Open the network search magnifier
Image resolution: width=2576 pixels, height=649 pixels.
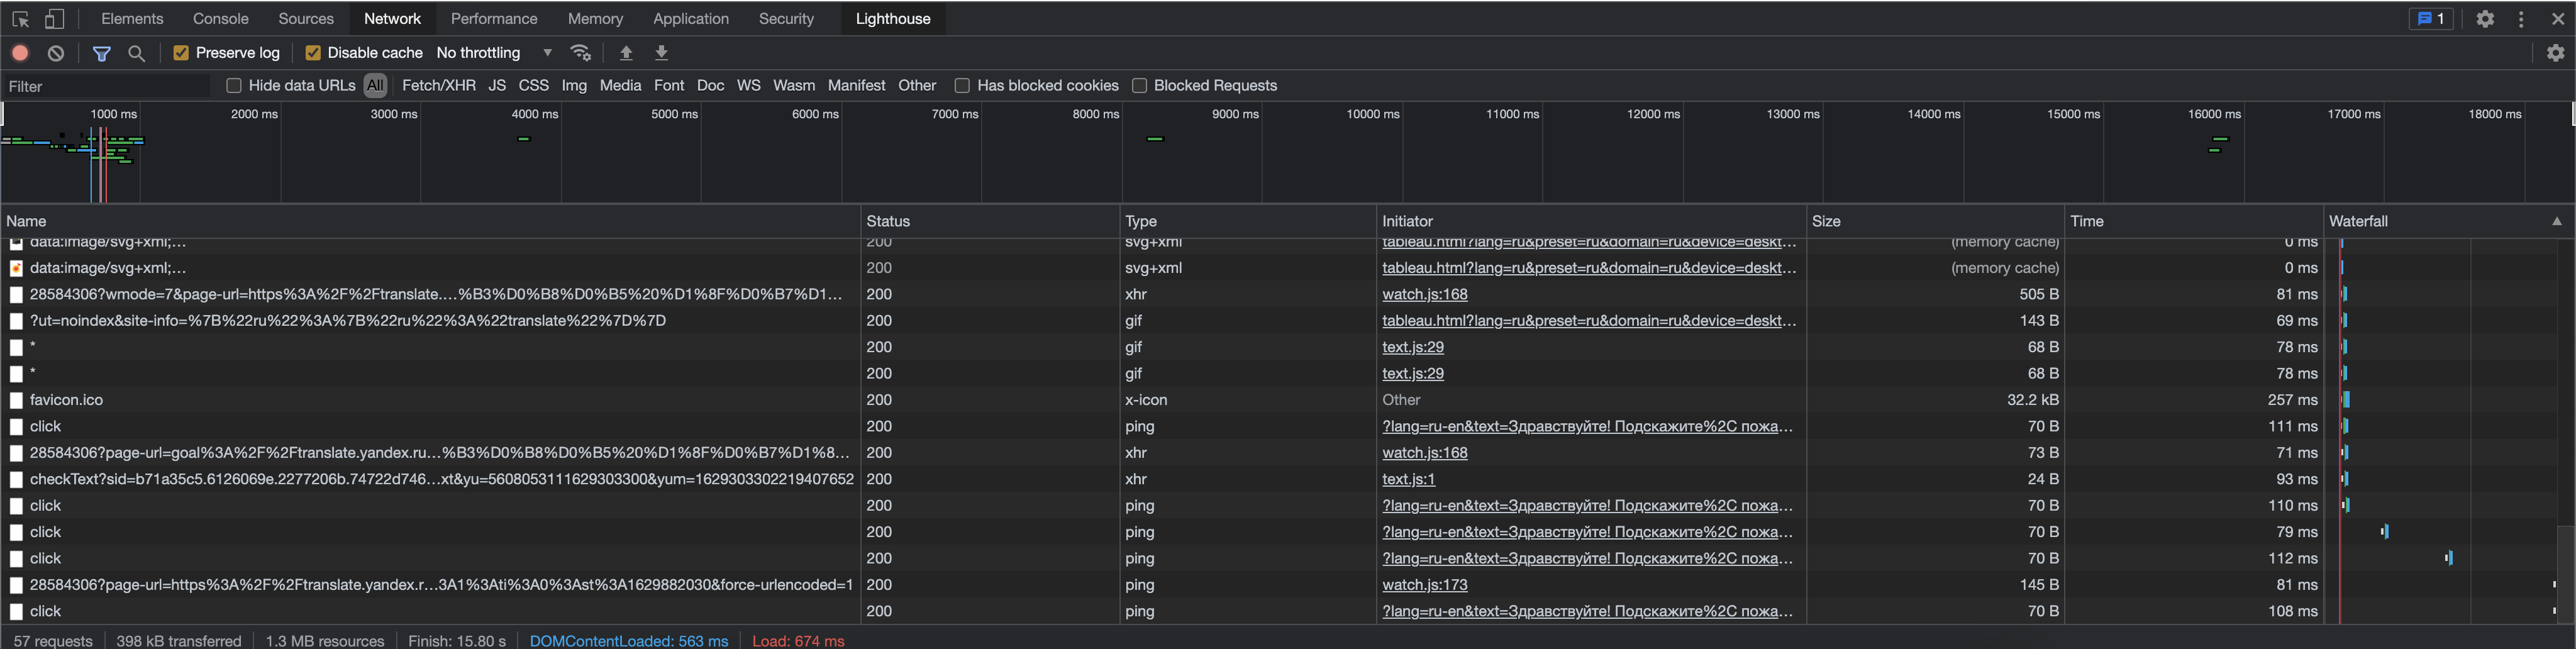click(137, 53)
